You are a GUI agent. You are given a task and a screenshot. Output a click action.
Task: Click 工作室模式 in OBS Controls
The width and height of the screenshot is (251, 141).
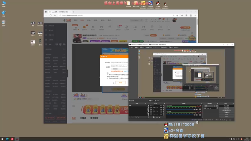[226, 112]
